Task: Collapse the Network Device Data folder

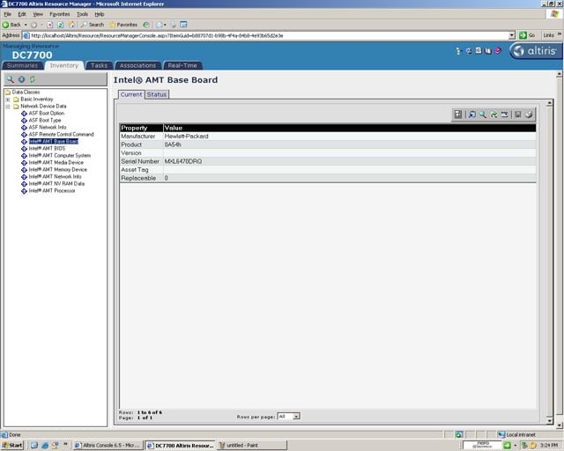Action: tap(8, 107)
